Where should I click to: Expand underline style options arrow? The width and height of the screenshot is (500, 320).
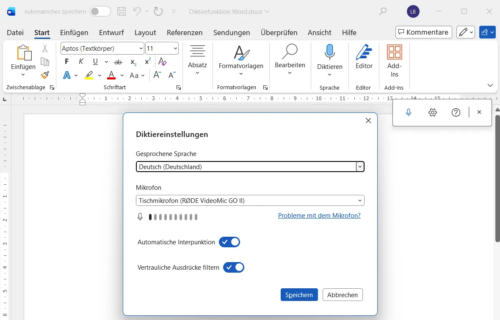point(106,62)
